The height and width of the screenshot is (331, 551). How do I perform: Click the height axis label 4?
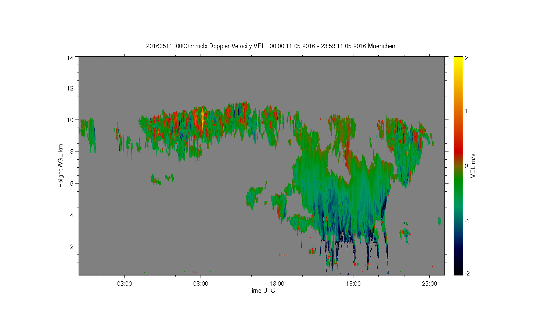coord(72,215)
